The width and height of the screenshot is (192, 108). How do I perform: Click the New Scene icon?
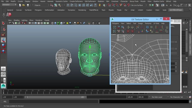[20, 5]
